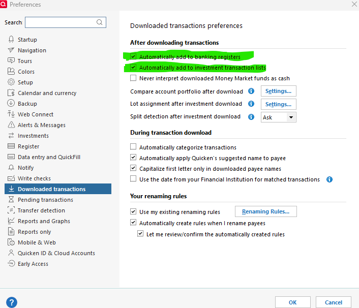Click info icon for Compare account portfolio
Screen dimensions: 359x308
pos(251,91)
